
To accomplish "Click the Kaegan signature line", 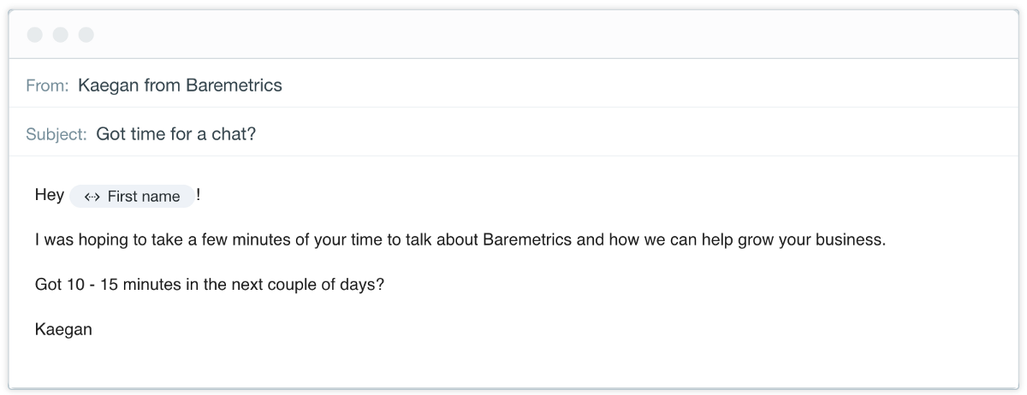I will [63, 329].
